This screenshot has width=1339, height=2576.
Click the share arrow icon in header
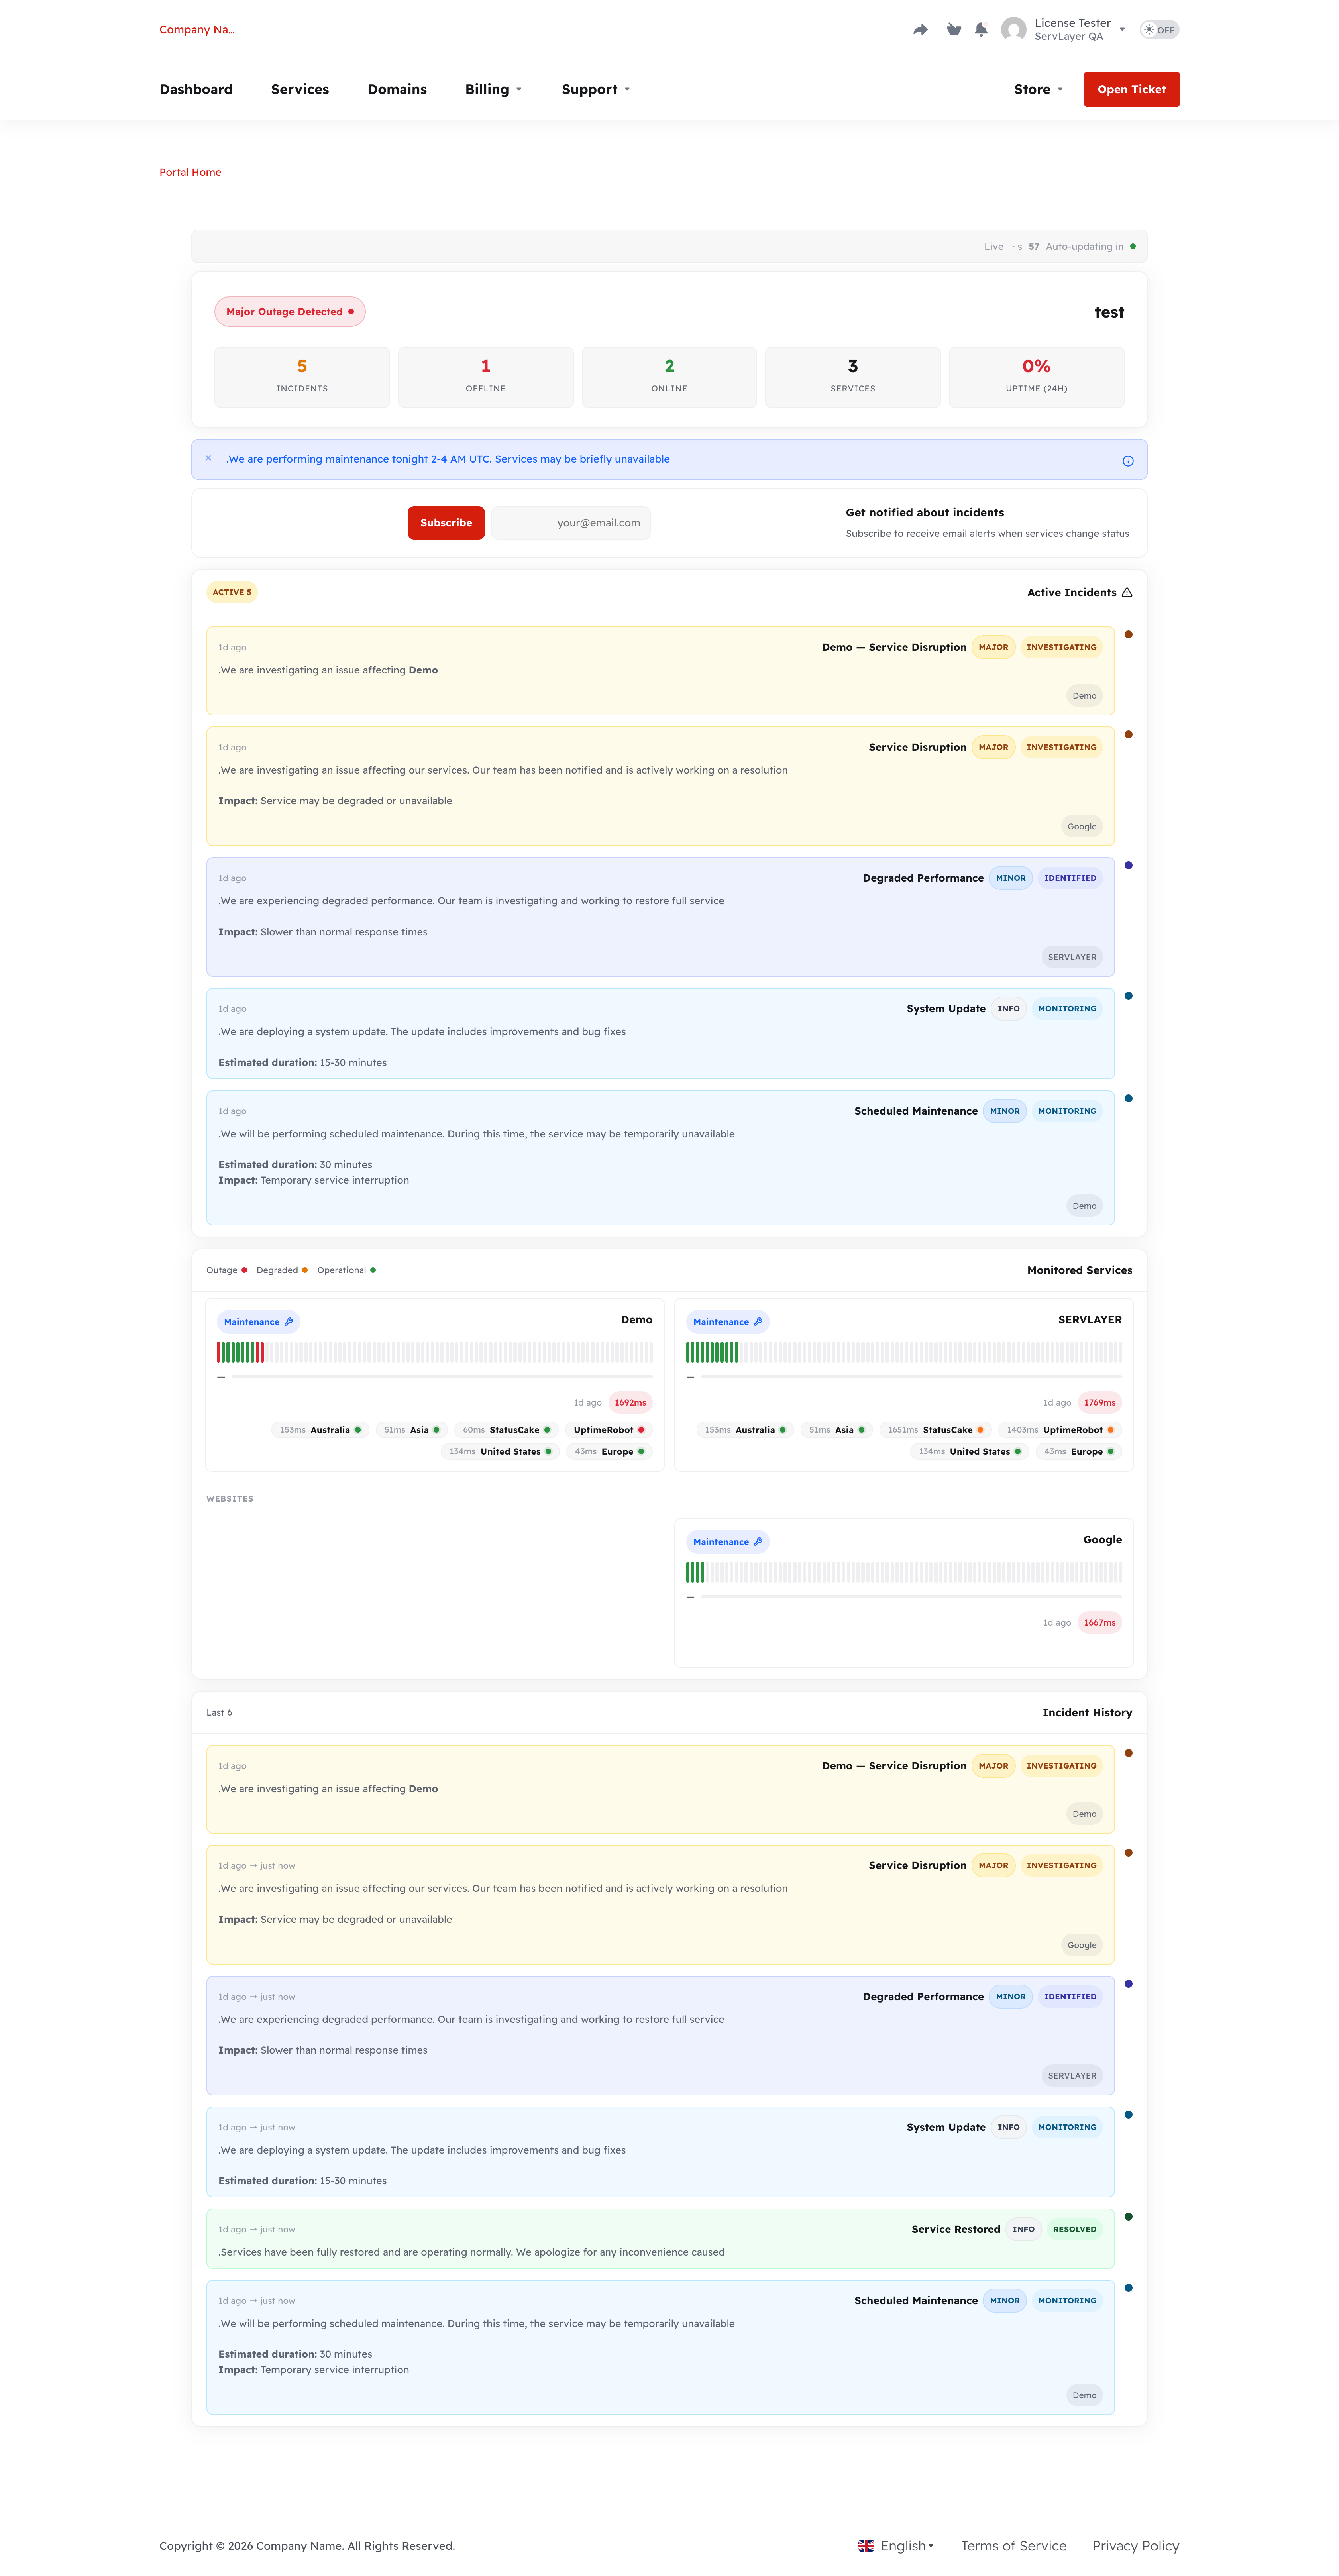(x=920, y=30)
